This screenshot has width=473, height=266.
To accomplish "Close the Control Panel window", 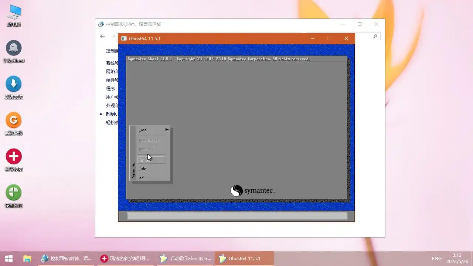I will pyautogui.click(x=377, y=24).
